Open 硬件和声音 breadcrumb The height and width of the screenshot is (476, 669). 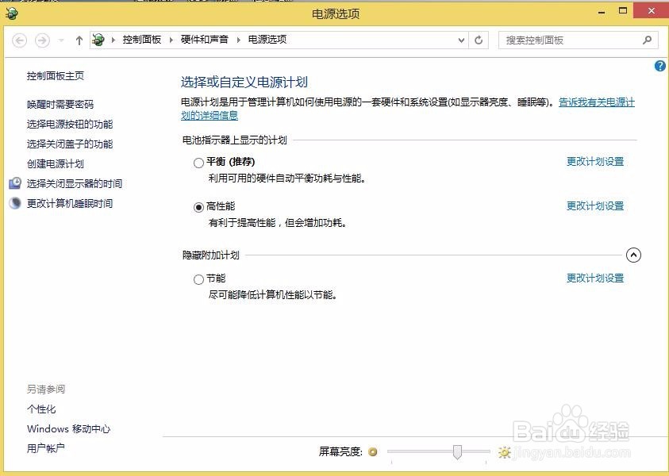205,40
